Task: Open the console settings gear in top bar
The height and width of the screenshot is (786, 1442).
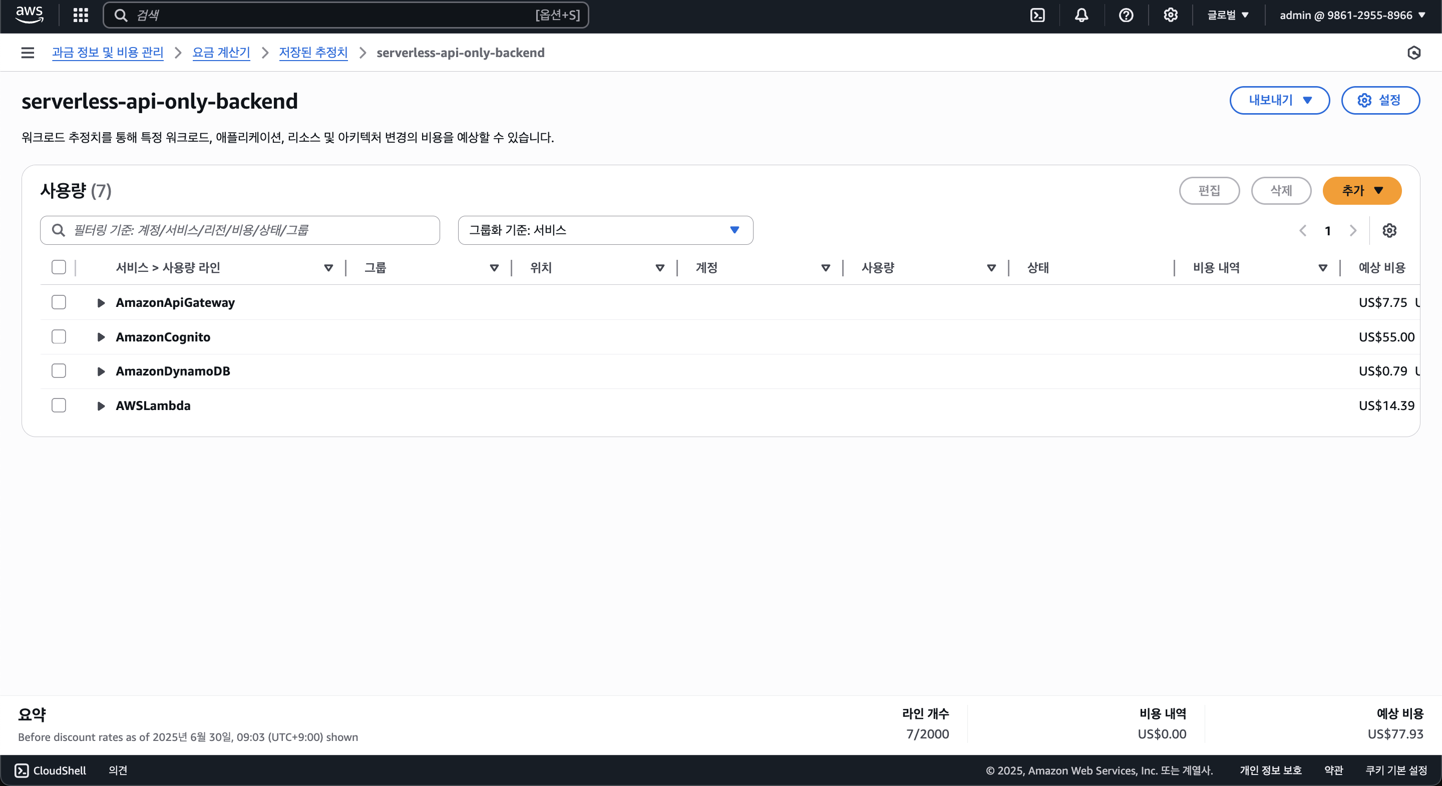Action: tap(1171, 15)
